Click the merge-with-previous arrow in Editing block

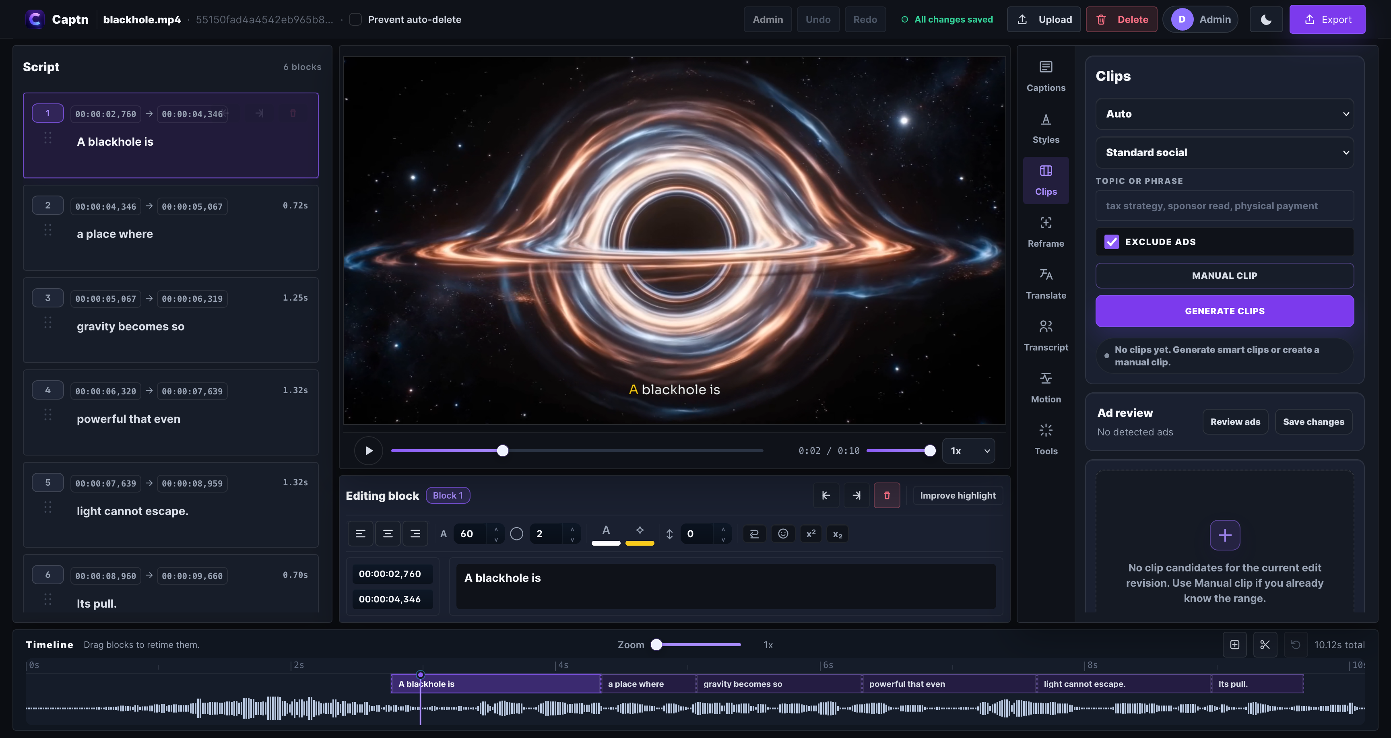tap(826, 495)
